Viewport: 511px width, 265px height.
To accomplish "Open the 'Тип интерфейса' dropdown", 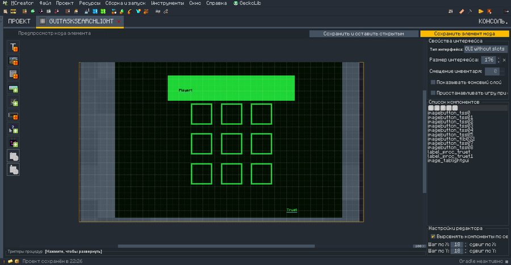I will [485, 49].
